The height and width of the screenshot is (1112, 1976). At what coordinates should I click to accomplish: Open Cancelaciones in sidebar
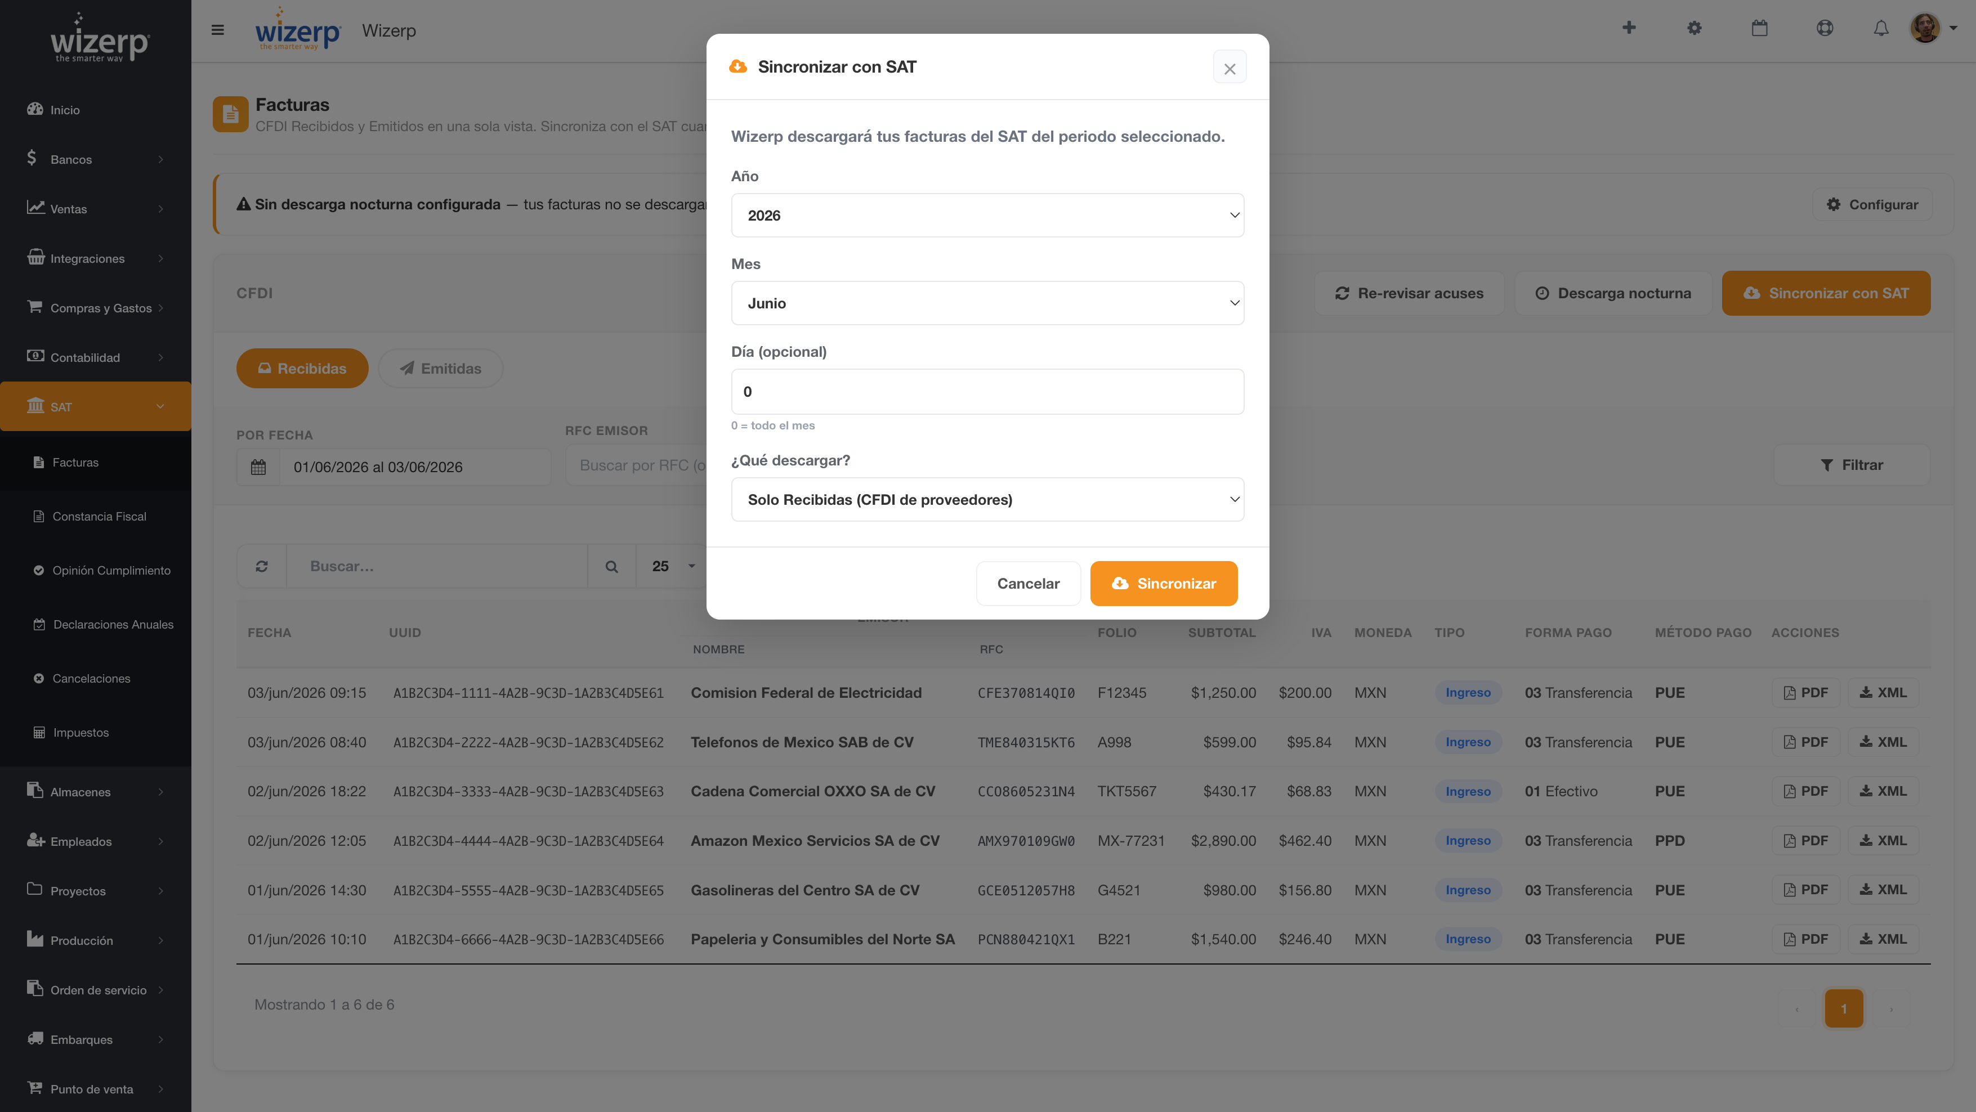(95, 679)
